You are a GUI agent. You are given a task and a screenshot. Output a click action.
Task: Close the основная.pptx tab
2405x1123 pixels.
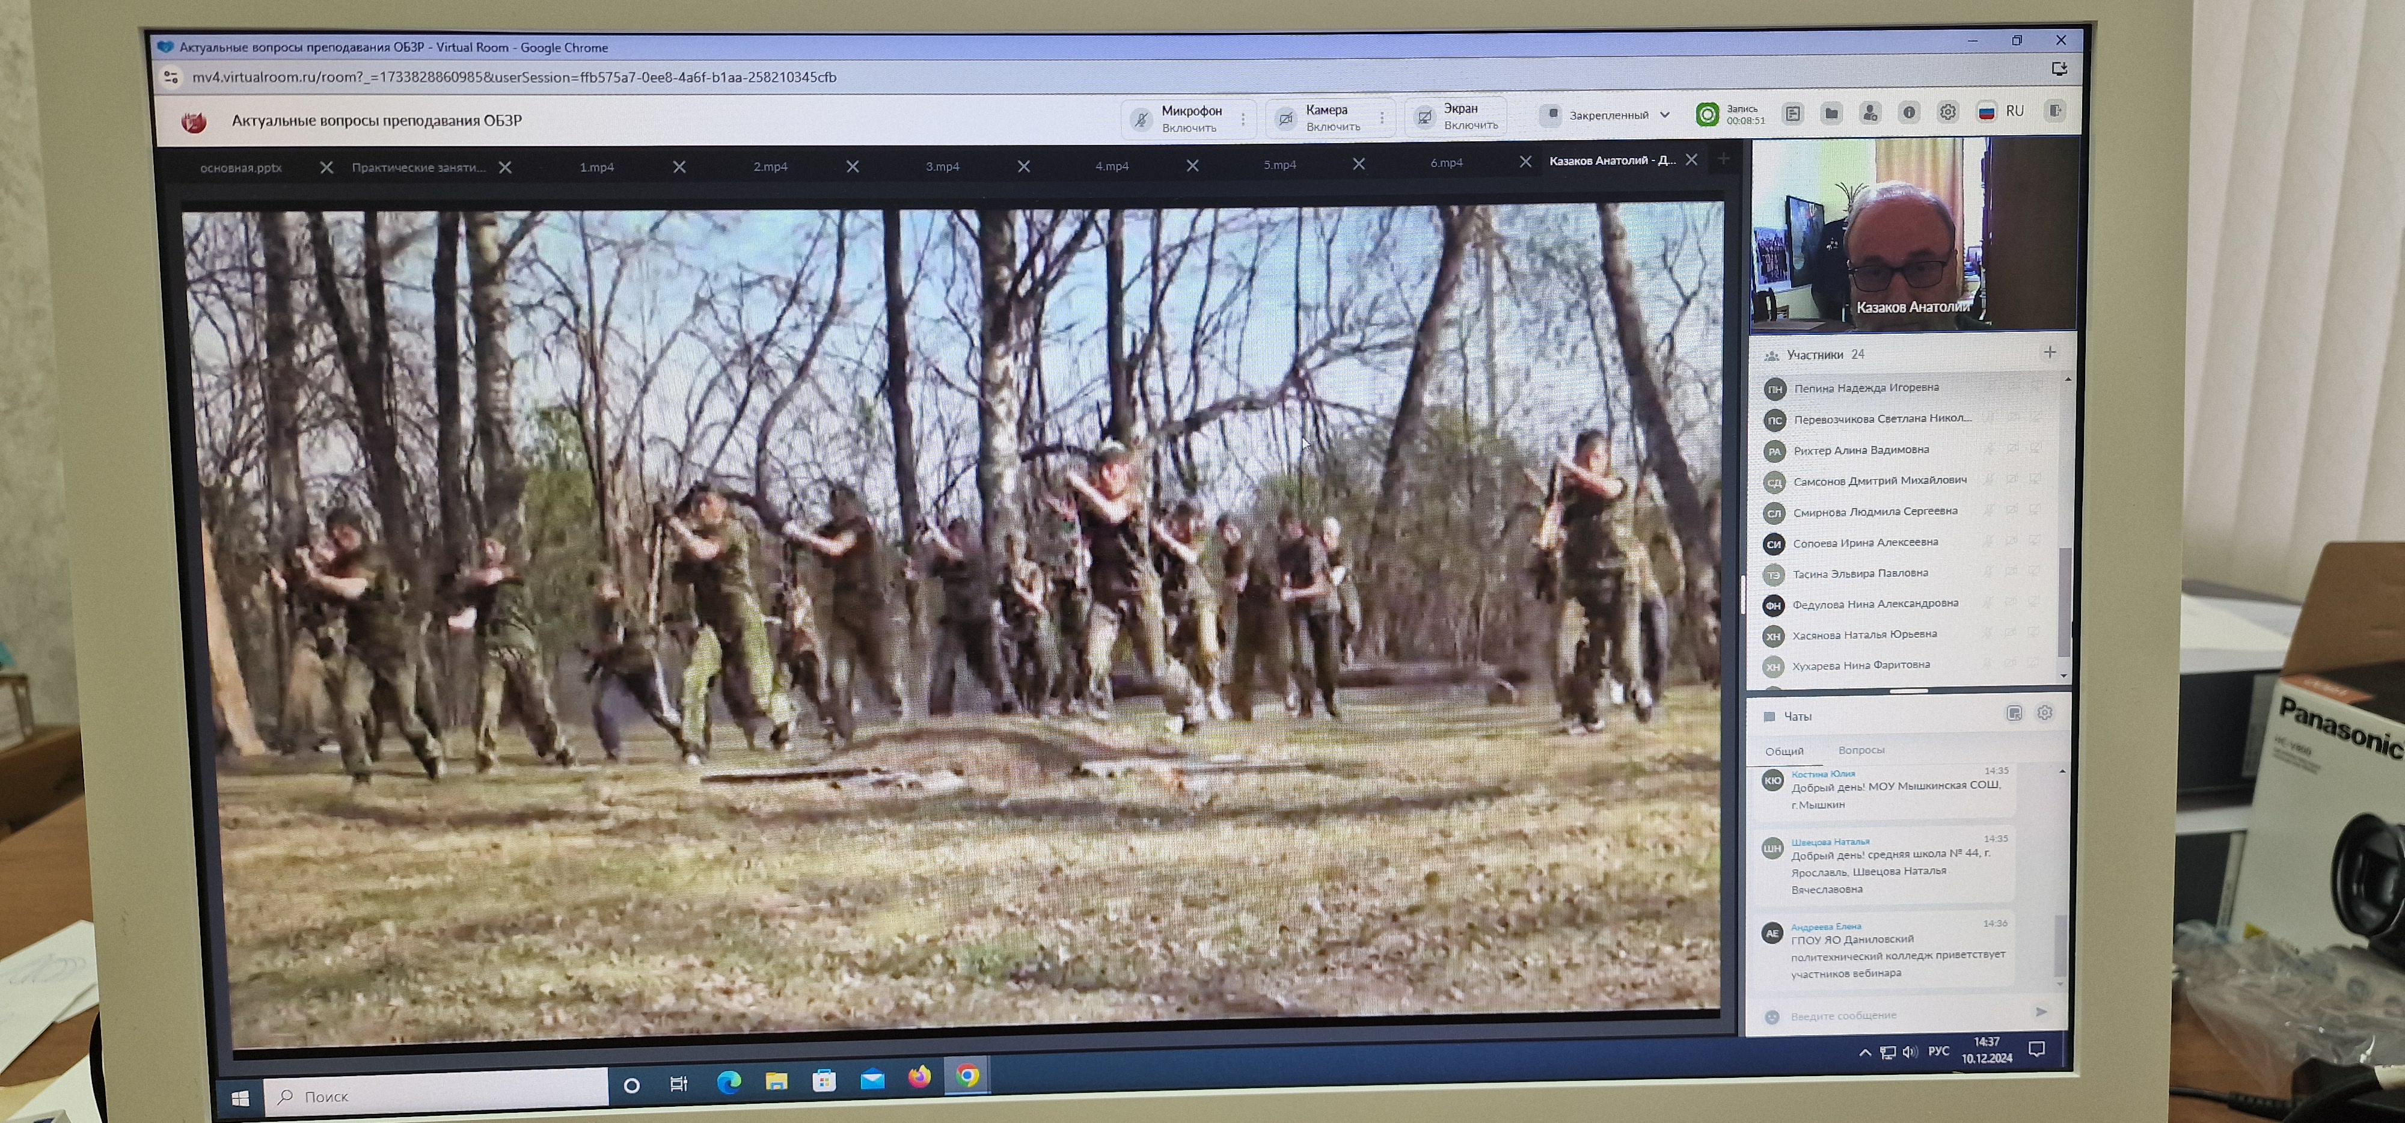coord(326,167)
